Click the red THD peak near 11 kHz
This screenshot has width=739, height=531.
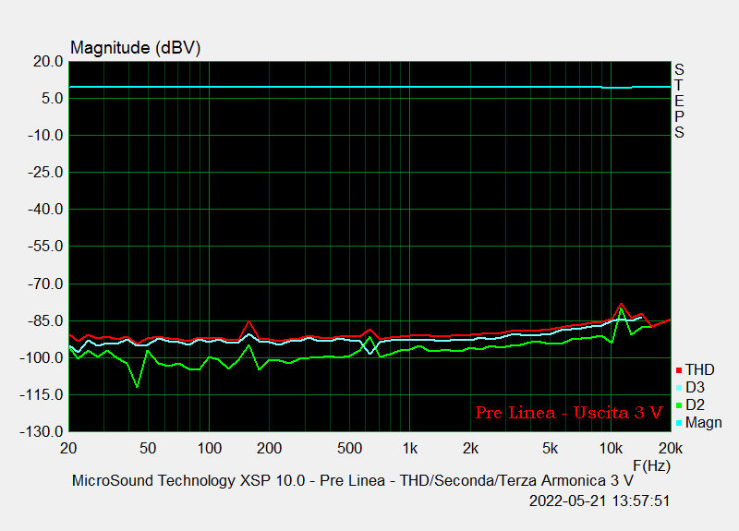tap(621, 304)
